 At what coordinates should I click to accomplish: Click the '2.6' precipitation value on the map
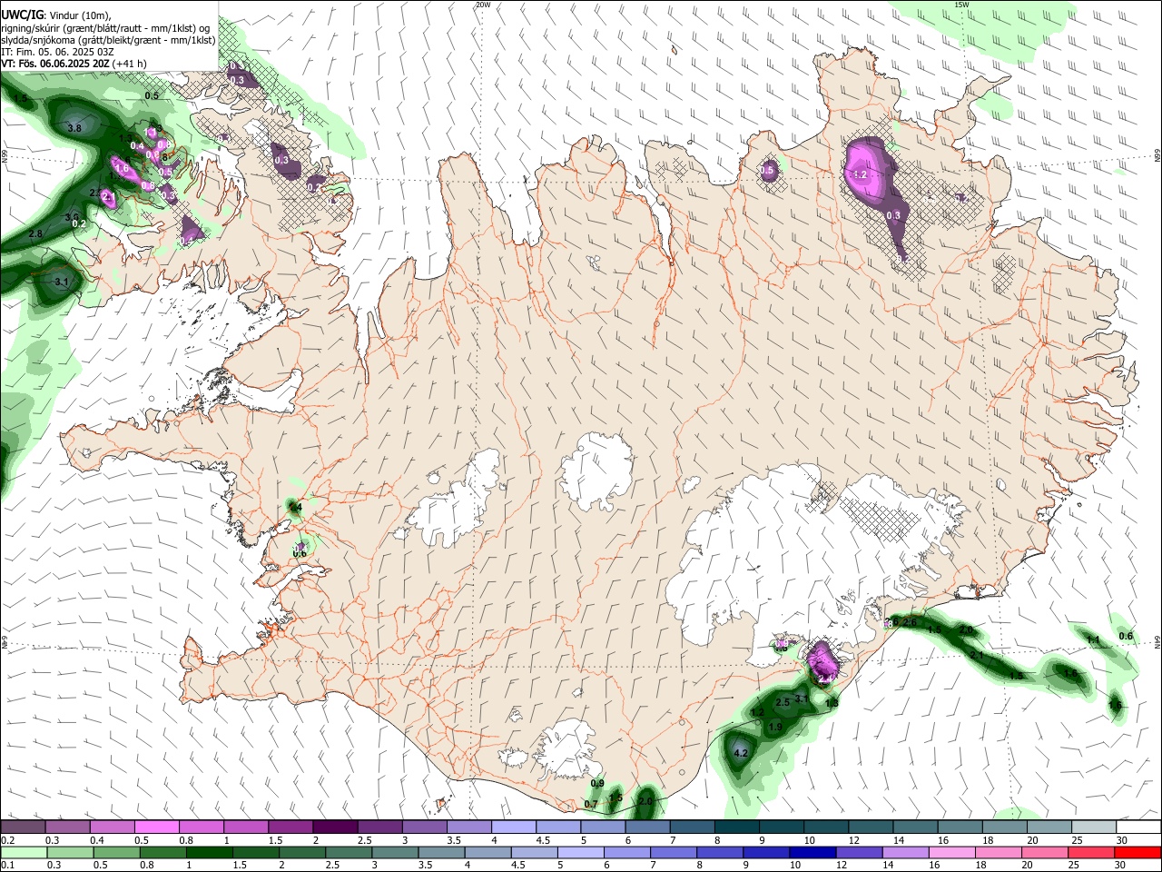(910, 622)
